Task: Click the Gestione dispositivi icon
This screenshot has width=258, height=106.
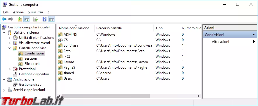Action: 15,74
